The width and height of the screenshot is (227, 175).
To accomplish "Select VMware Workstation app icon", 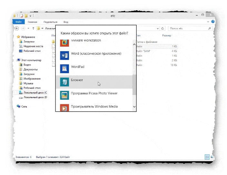I will [64, 43].
